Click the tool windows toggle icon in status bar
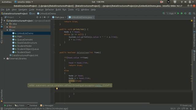 point(2,109)
